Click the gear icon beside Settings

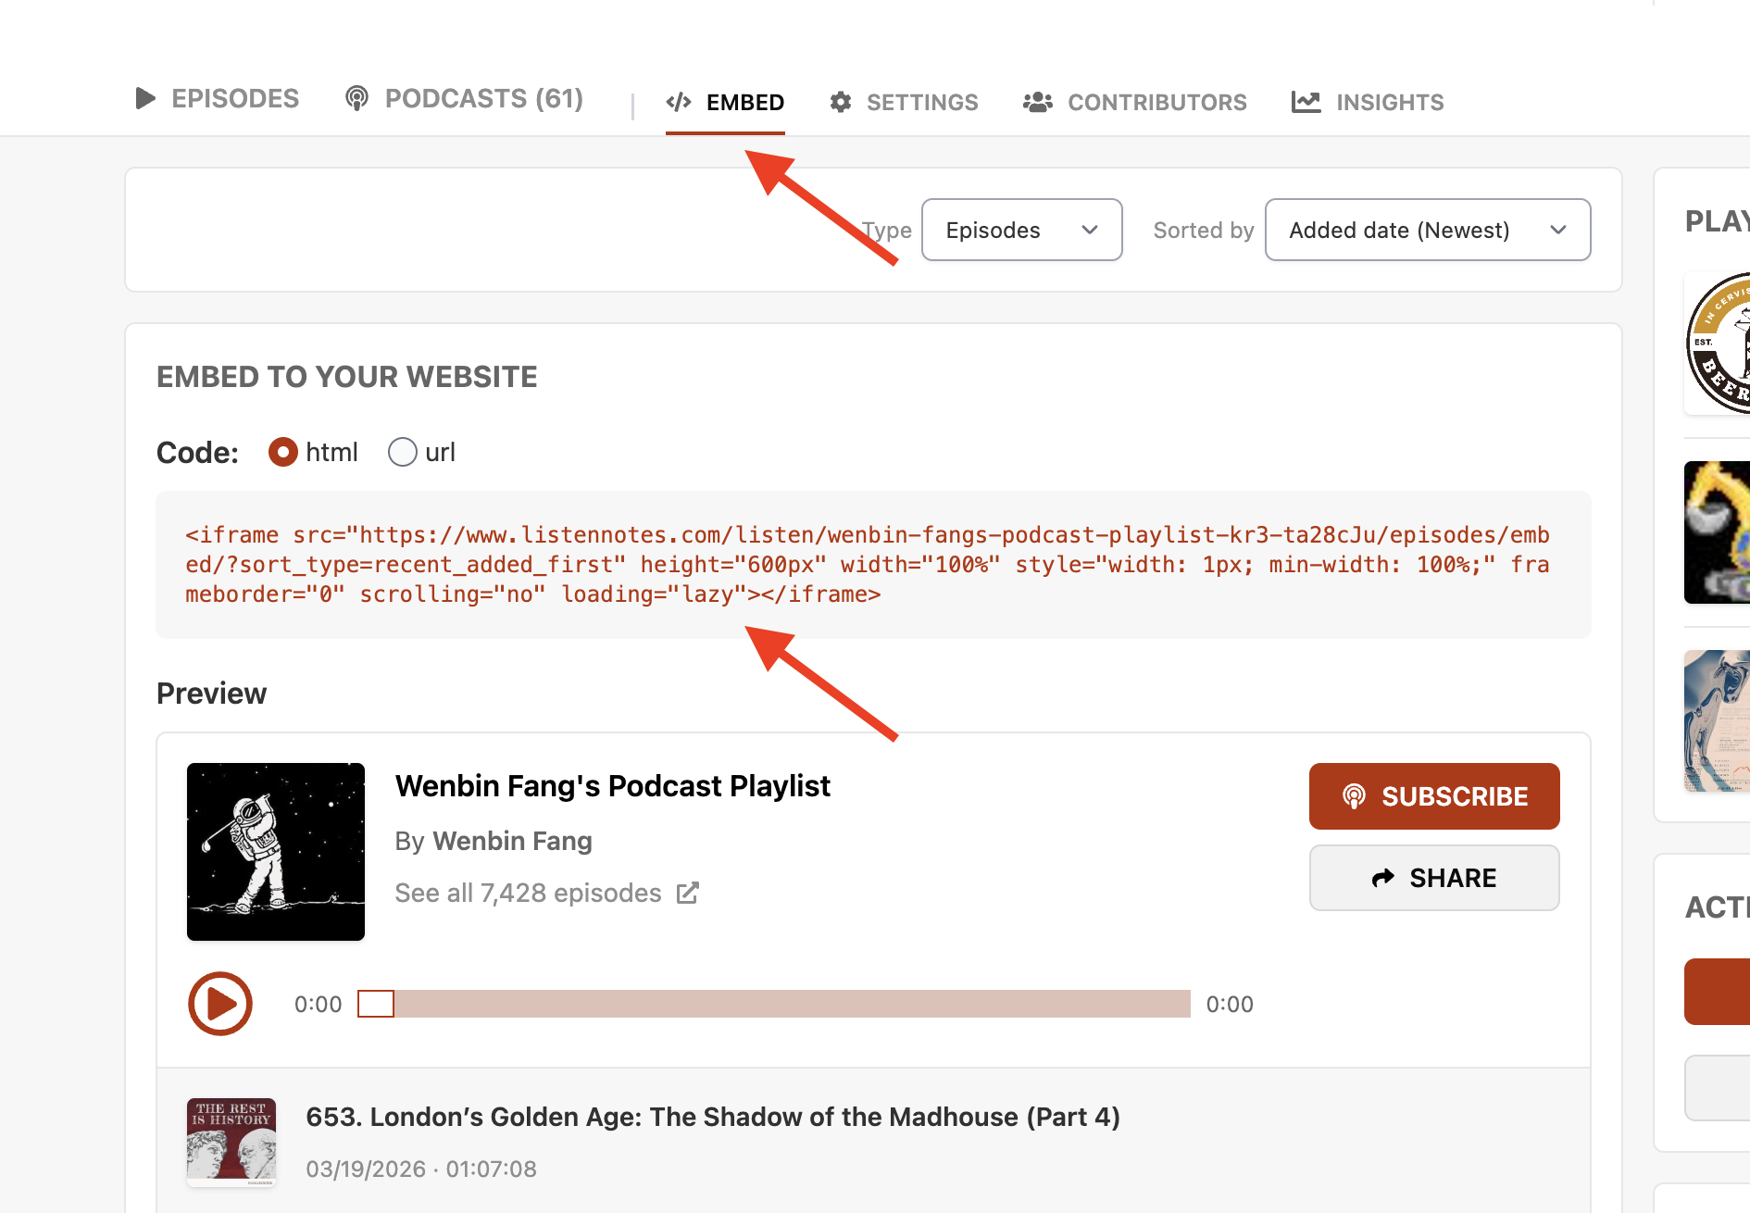click(x=841, y=102)
